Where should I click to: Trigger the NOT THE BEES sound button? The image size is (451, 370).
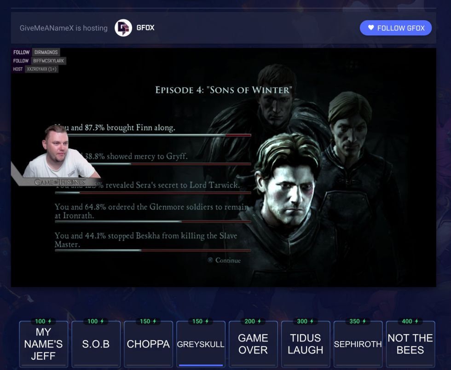[411, 344]
